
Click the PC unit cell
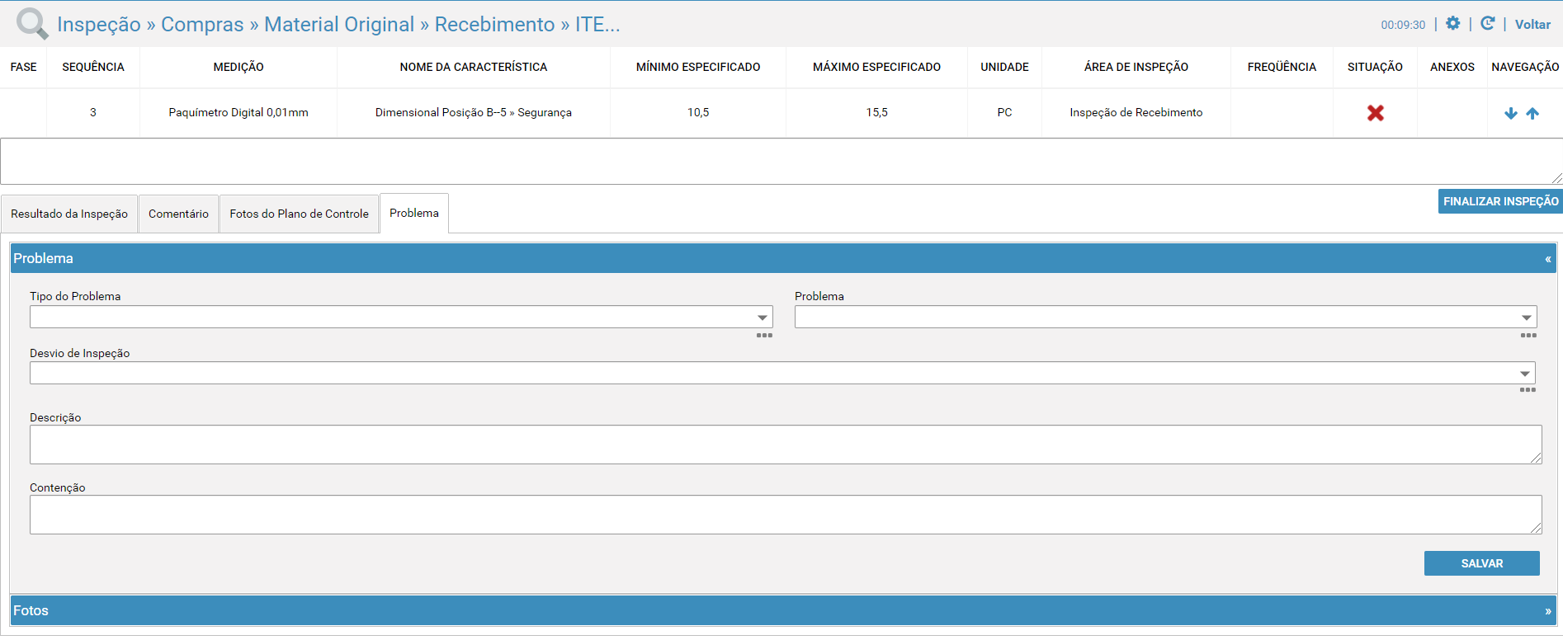click(1004, 112)
